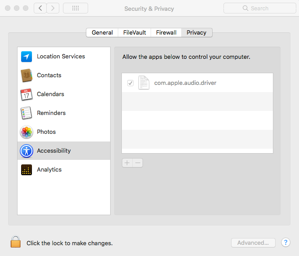Minimize window with the middle title-bar button

click(17, 8)
